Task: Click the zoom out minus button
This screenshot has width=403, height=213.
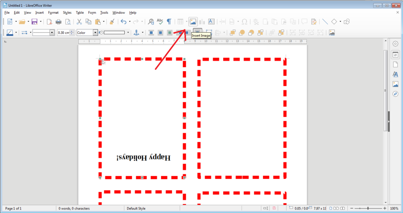Action: (x=352, y=208)
